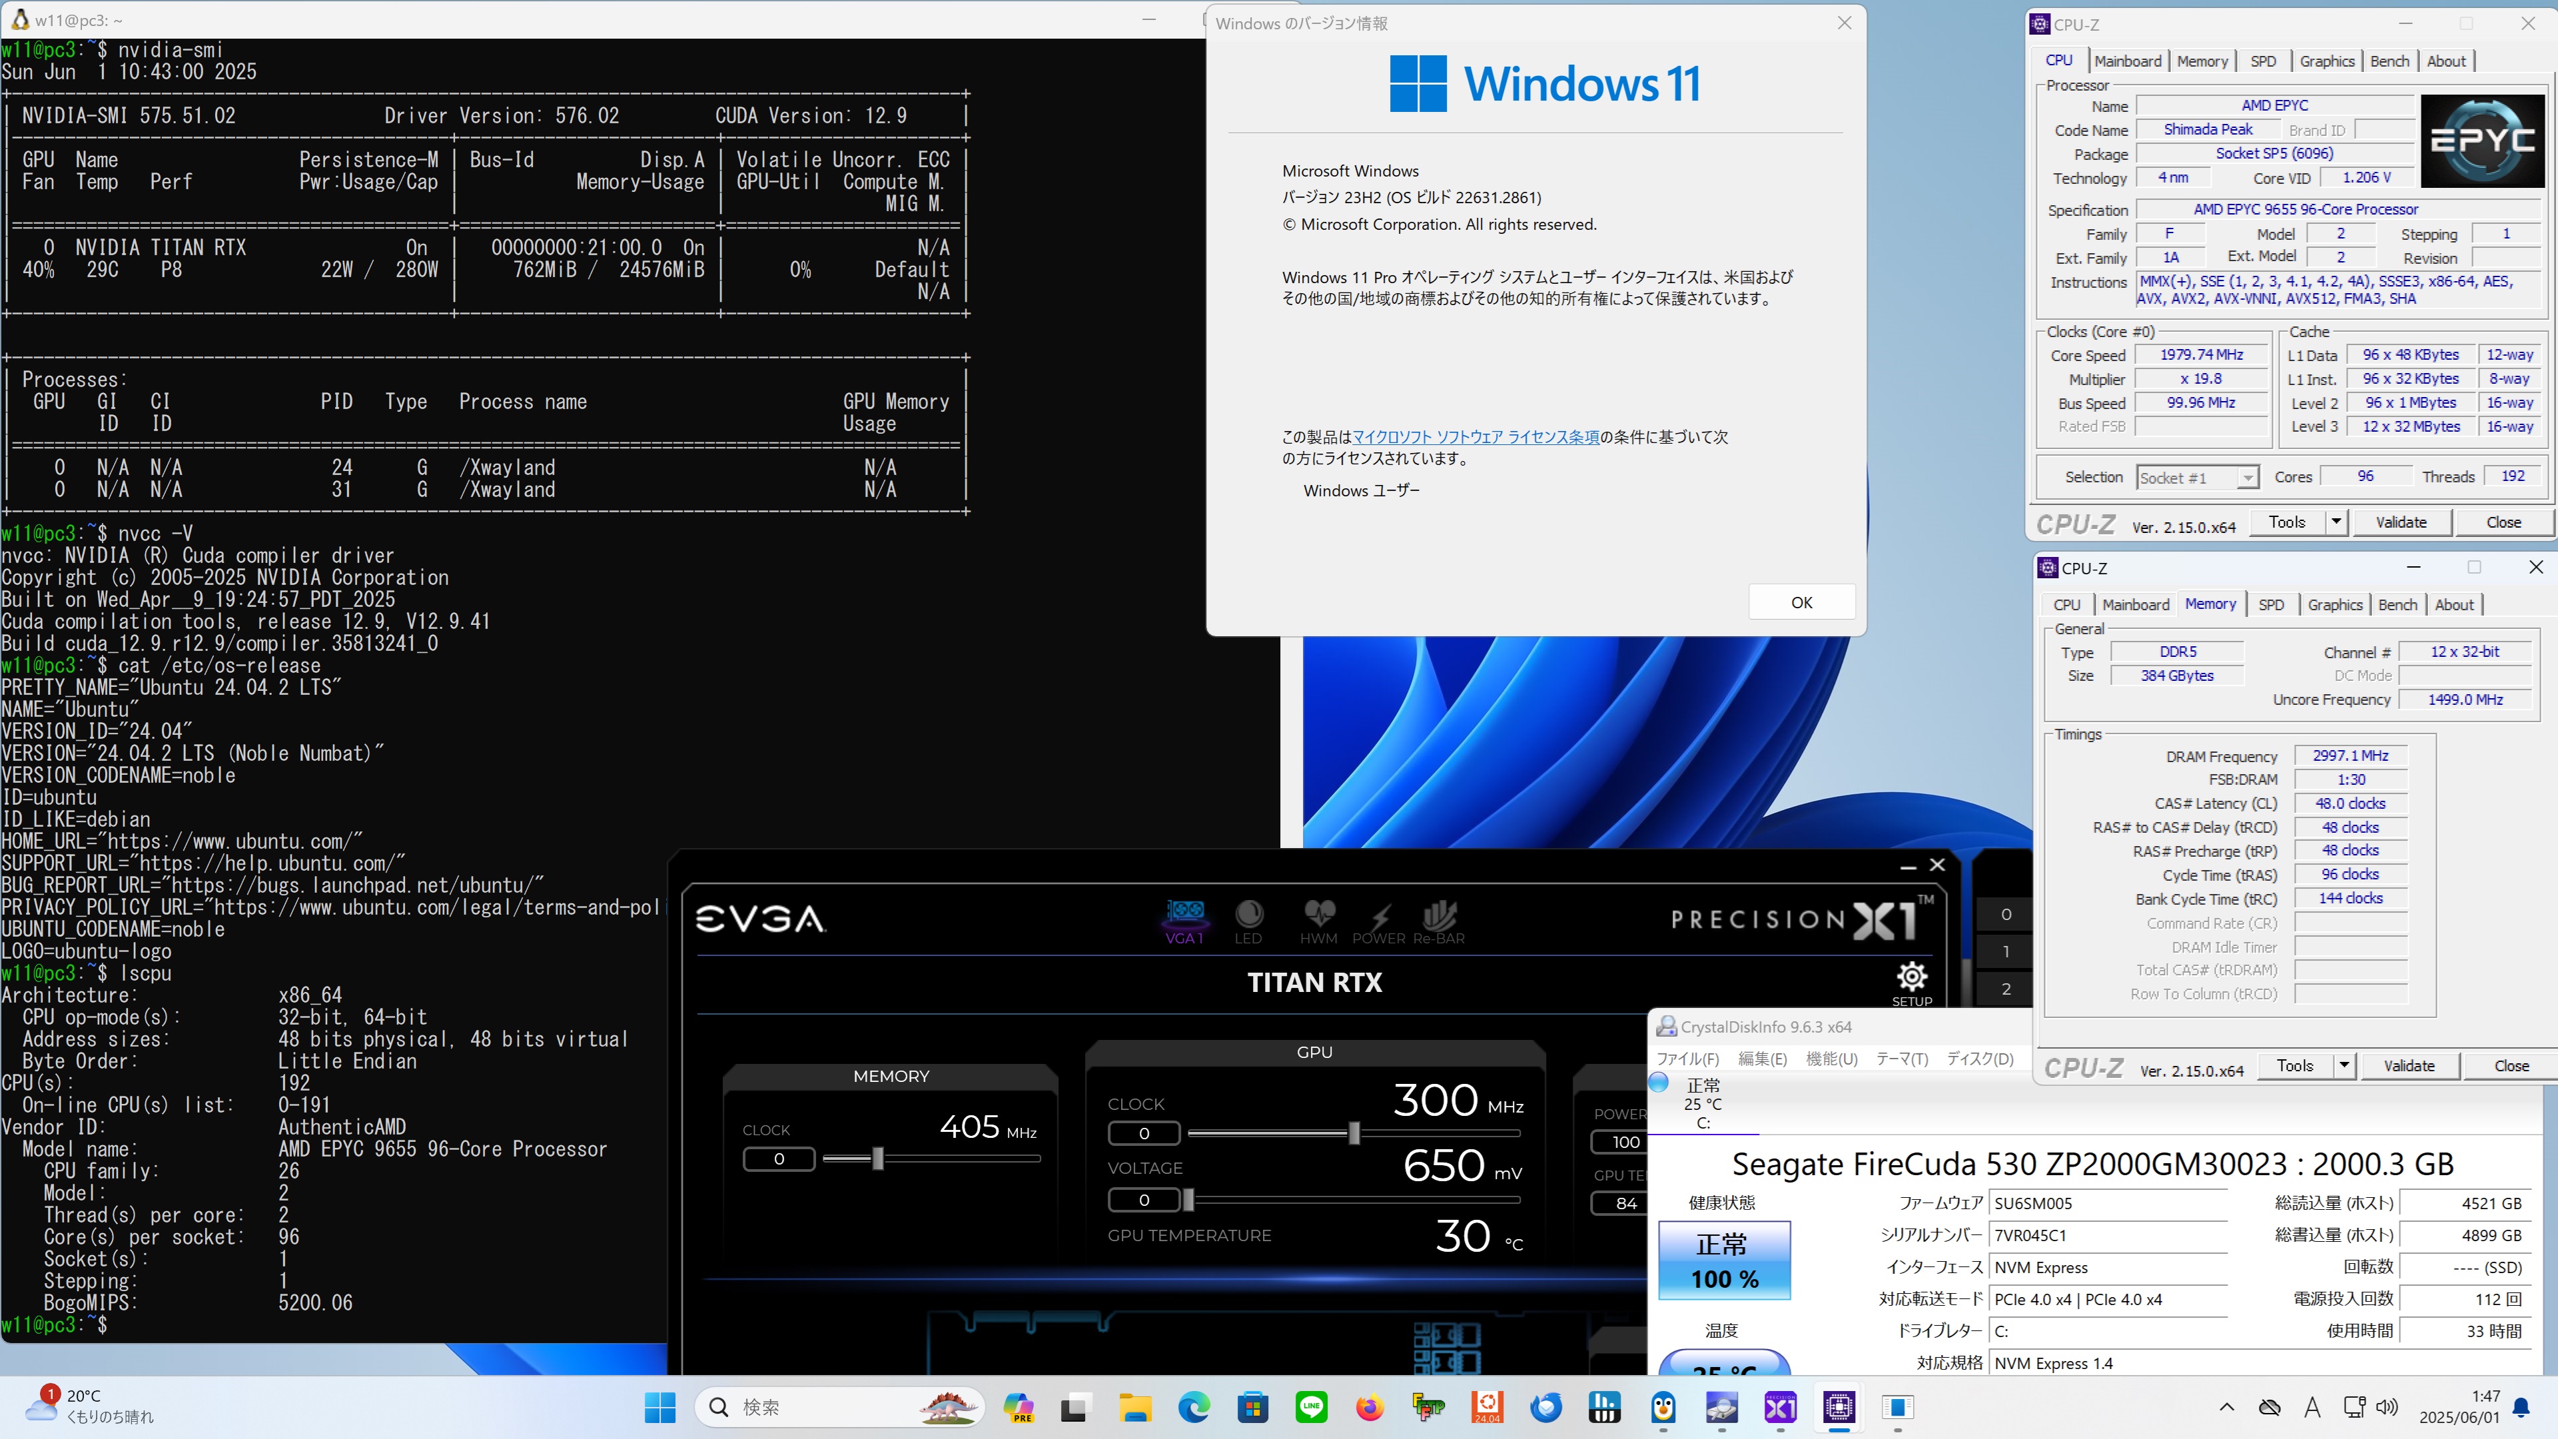Switch to Mainboard tab in upper CPU-Z
2558x1439 pixels.
(x=2127, y=61)
